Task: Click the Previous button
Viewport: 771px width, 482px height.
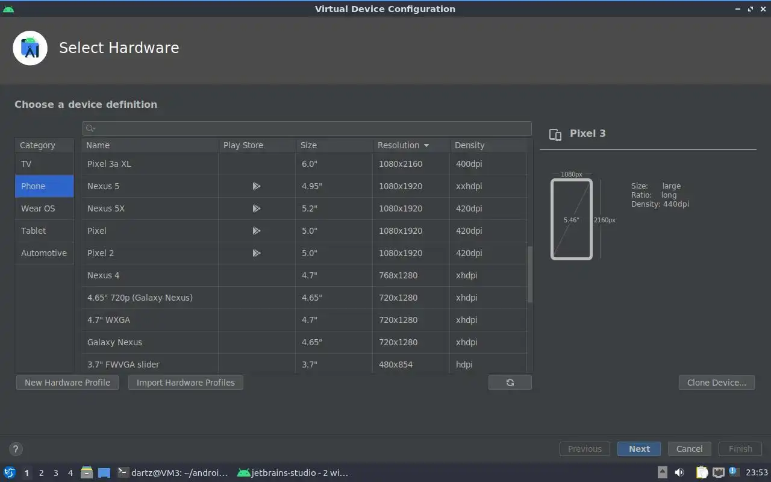Action: (x=584, y=449)
